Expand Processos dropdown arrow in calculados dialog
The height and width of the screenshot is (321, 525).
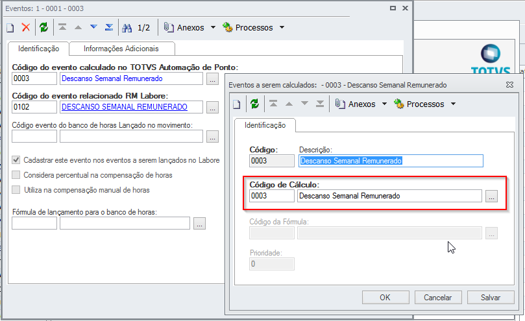pos(454,104)
